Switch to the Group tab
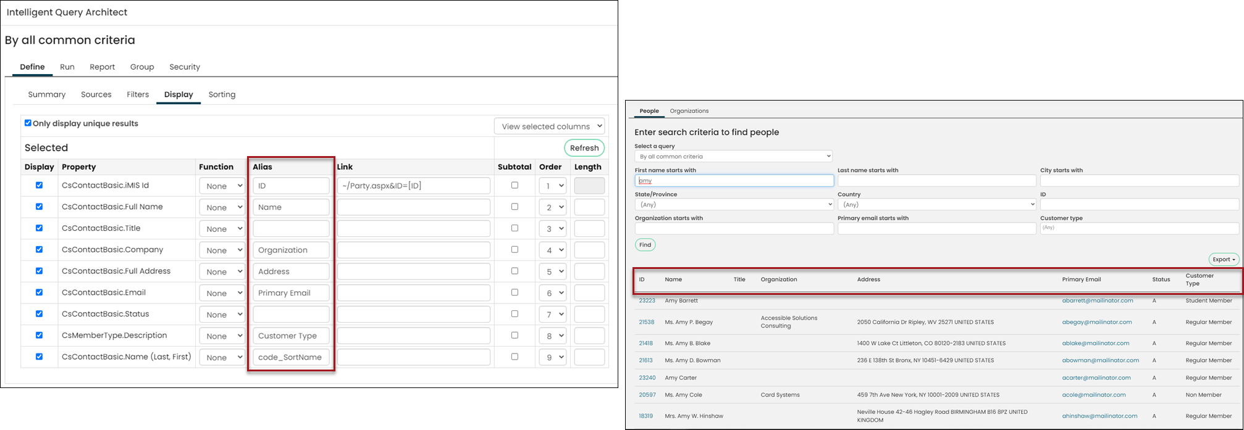Screen dimensions: 1244x430 click(x=142, y=67)
